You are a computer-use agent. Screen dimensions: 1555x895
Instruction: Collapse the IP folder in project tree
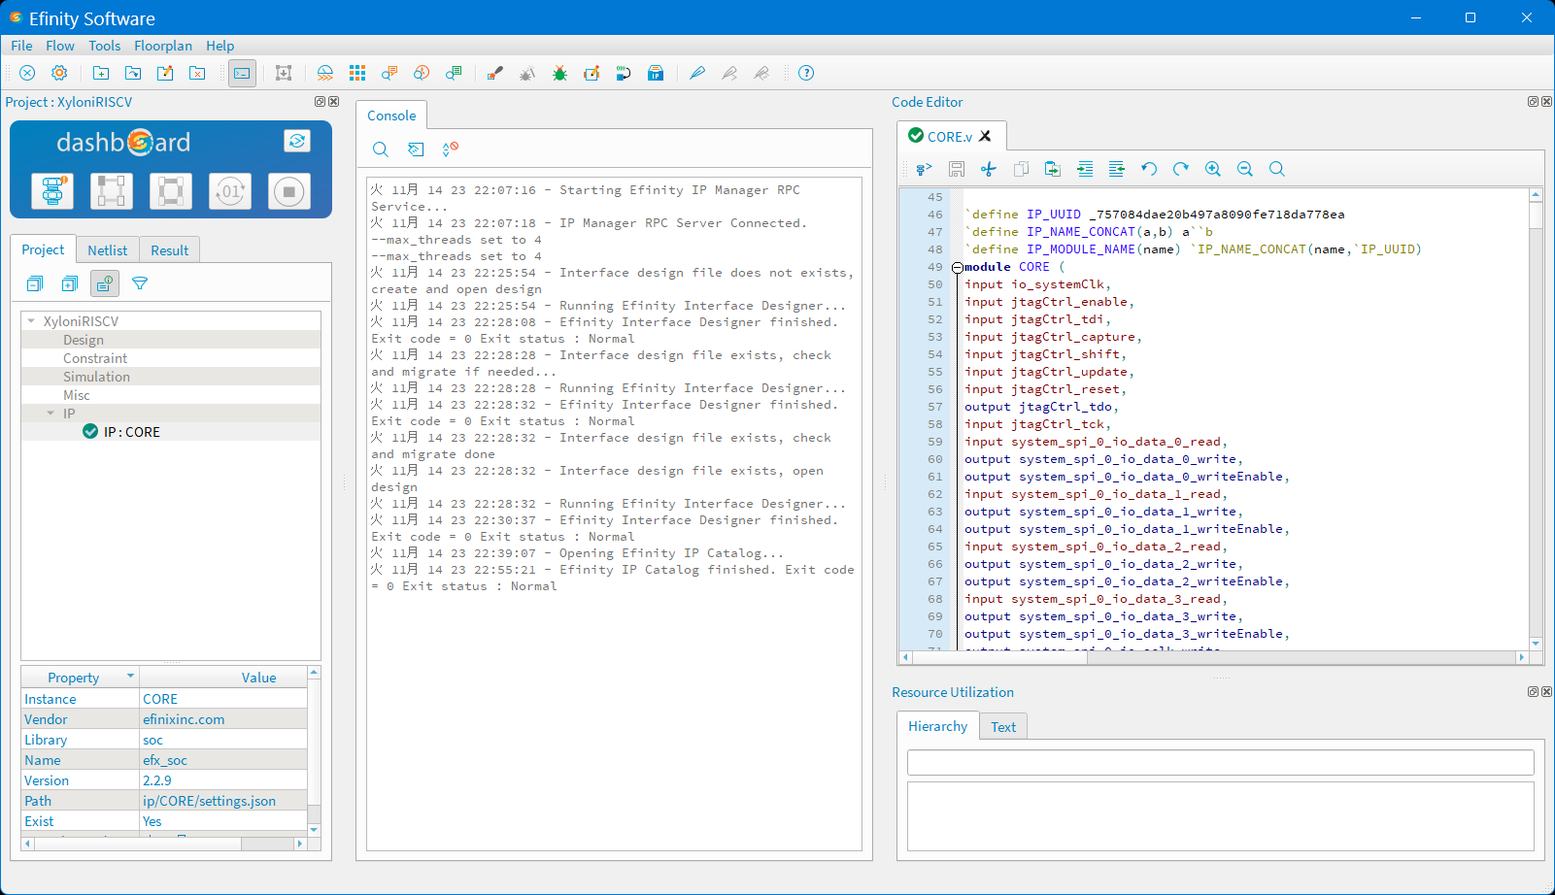pos(51,414)
